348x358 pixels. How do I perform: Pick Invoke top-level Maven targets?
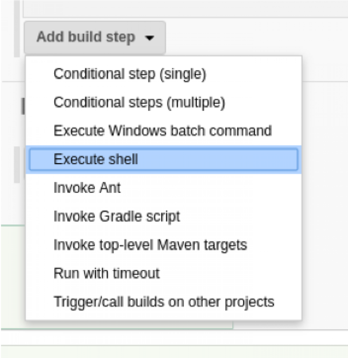150,245
